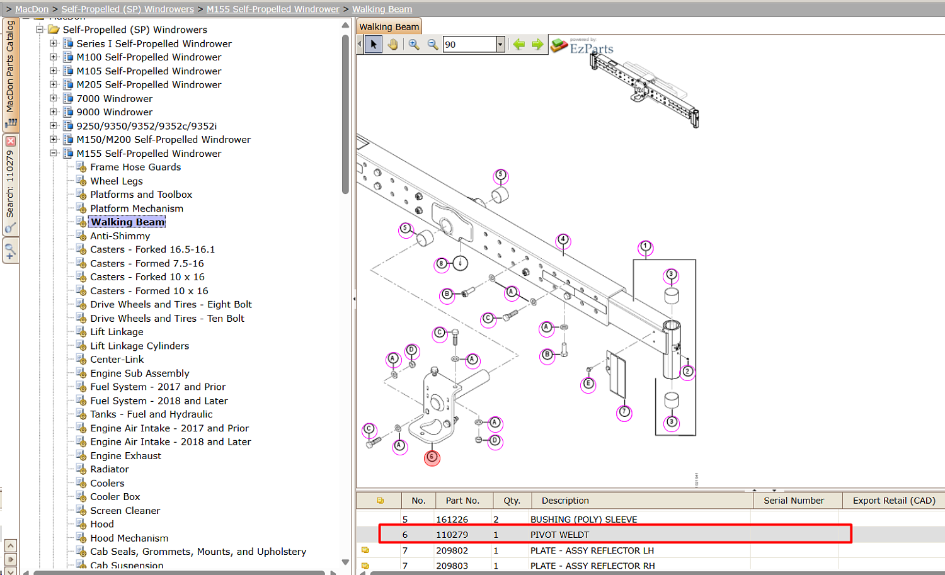
Task: Click the zoom percentage input field
Action: click(x=469, y=44)
